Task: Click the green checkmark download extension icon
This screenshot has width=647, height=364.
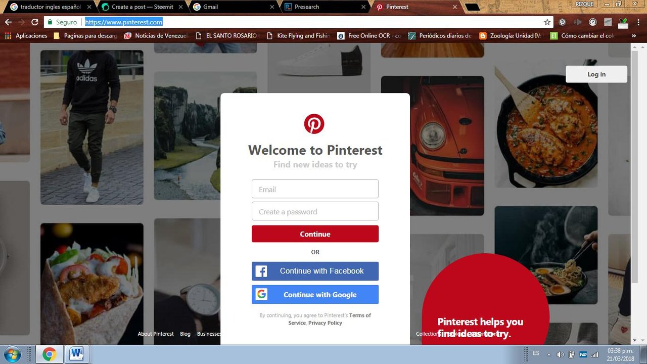Action: [x=623, y=23]
